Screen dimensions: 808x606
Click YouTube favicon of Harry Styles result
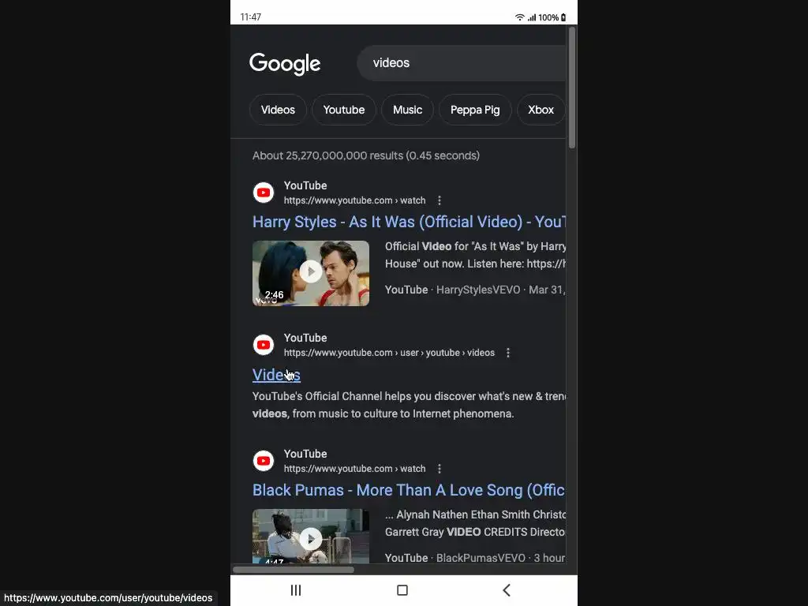[264, 193]
